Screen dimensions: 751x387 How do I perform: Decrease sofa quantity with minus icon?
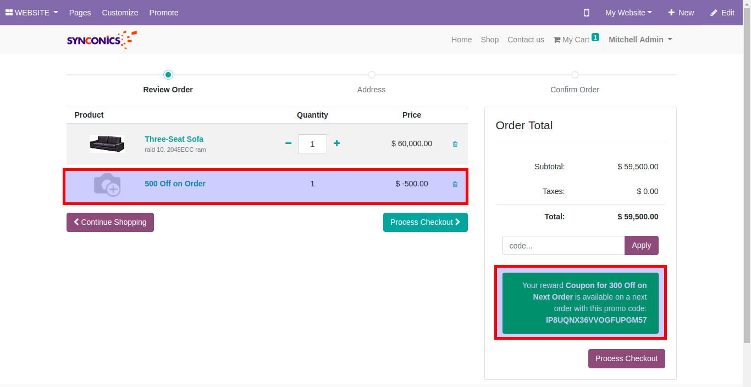(288, 143)
